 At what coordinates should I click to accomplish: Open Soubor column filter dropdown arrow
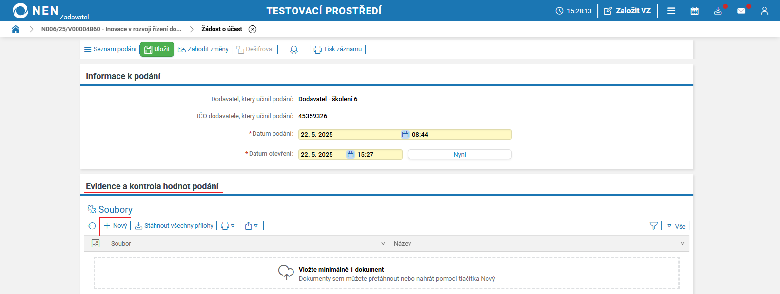tap(383, 244)
